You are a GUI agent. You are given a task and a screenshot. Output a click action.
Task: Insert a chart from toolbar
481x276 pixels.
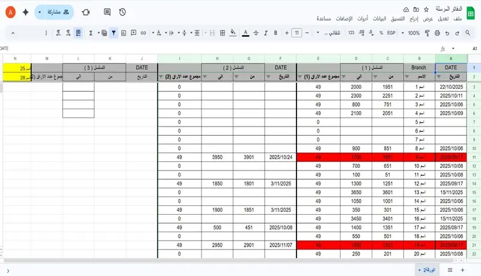[124, 33]
